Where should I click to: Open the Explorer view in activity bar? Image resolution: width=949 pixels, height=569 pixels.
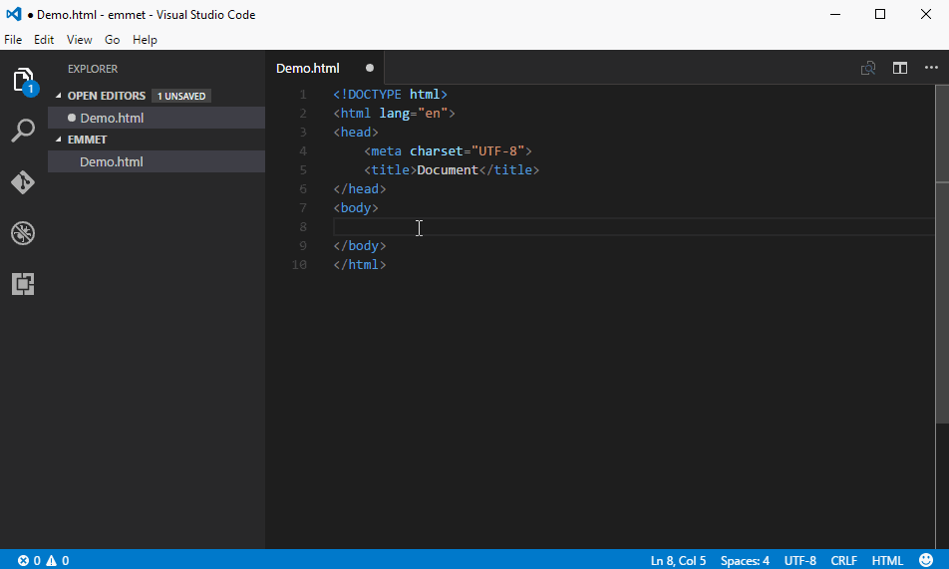(x=23, y=81)
